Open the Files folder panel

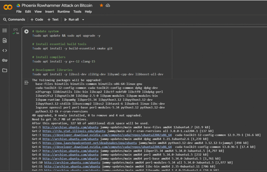pyautogui.click(x=5, y=70)
